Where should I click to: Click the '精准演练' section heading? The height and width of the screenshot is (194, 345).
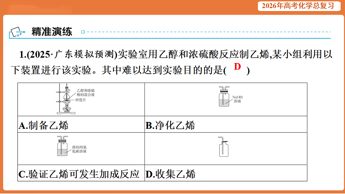click(x=52, y=32)
